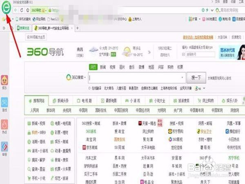This screenshot has height=184, width=245.
Task: Click the green lock icon in address bar
Action: coord(50,10)
